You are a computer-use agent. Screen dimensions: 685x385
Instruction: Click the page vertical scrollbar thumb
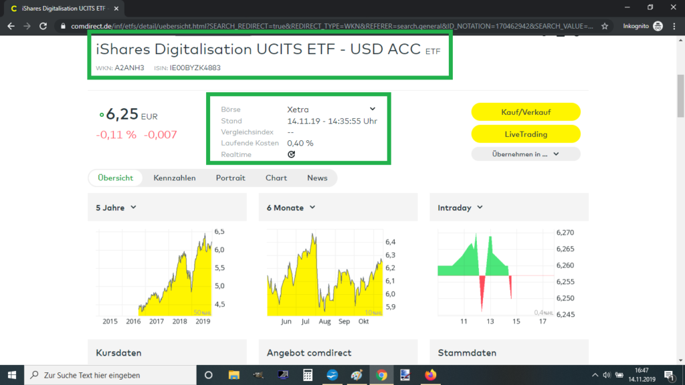click(680, 96)
